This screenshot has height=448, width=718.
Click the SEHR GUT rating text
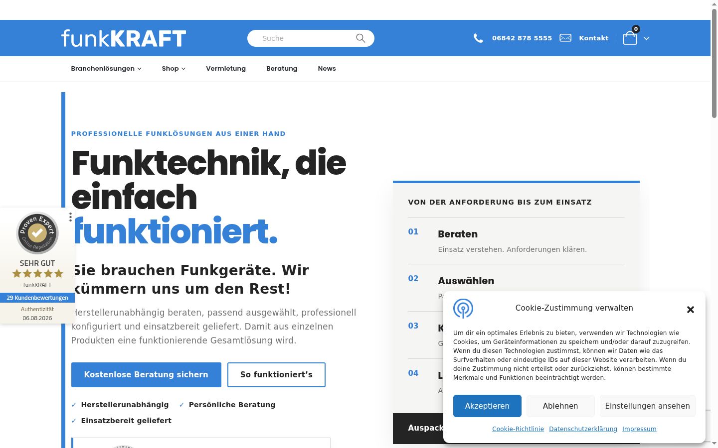point(37,263)
